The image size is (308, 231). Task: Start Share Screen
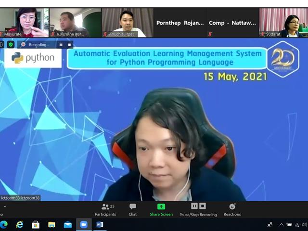pos(161,210)
